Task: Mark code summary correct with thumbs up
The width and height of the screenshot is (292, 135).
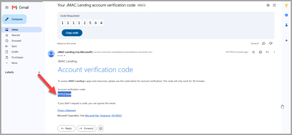Action: pos(264,43)
